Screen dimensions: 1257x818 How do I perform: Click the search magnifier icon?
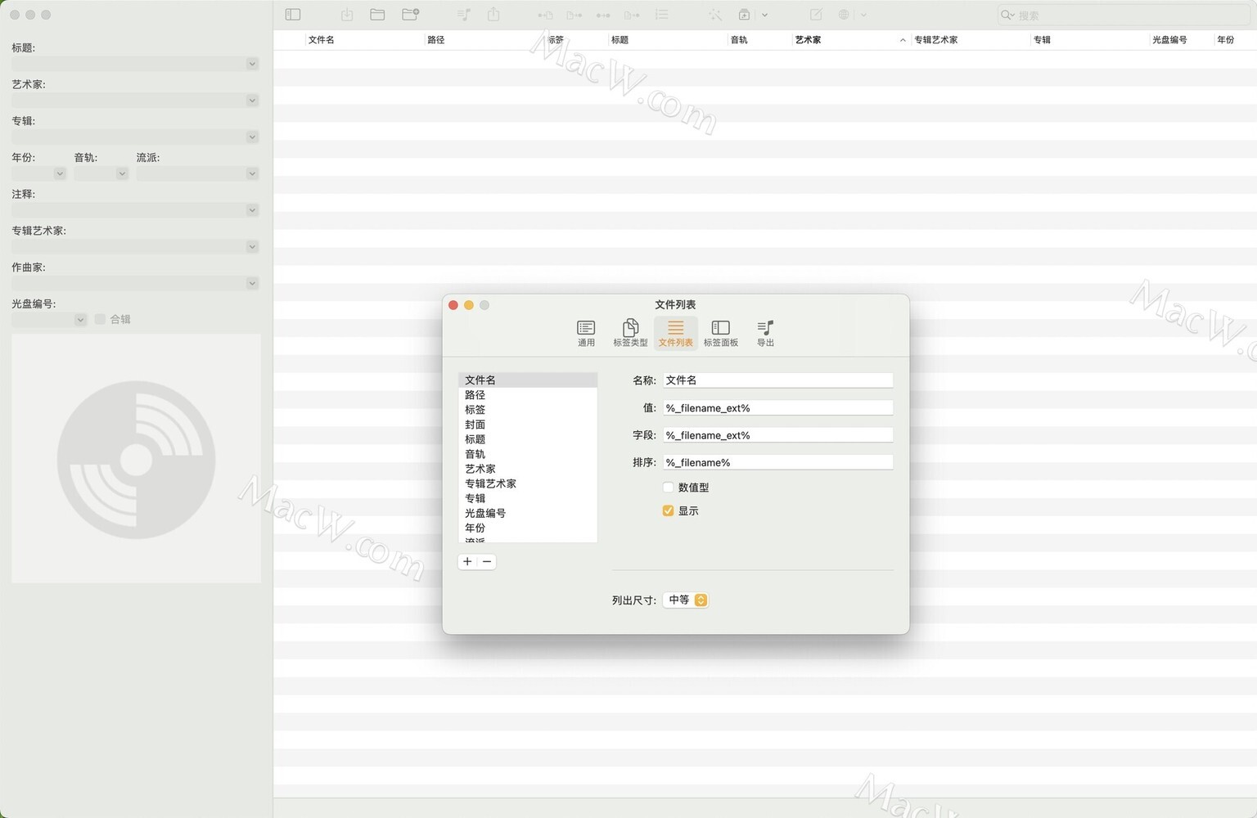[x=1007, y=15]
